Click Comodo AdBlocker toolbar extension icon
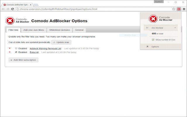 coord(179,9)
